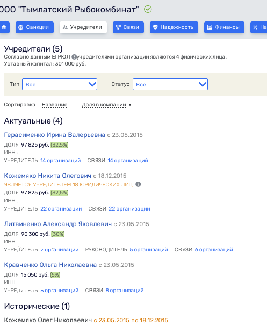Switch to the Учредители tab
The width and height of the screenshot is (267, 326).
(x=83, y=27)
